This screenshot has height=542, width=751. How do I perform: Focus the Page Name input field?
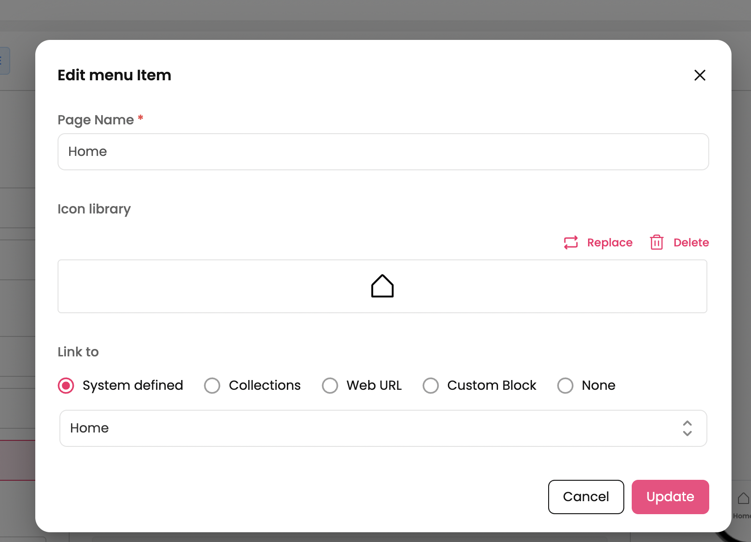click(x=383, y=152)
